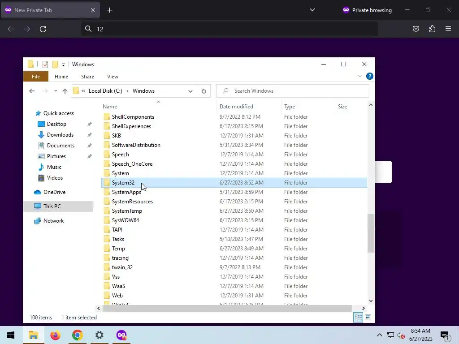
Task: Select the Speech_OneCore folder
Action: [132, 164]
